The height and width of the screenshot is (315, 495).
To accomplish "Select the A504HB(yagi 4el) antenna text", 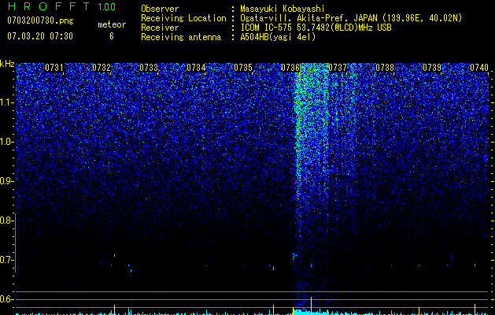I will [278, 37].
